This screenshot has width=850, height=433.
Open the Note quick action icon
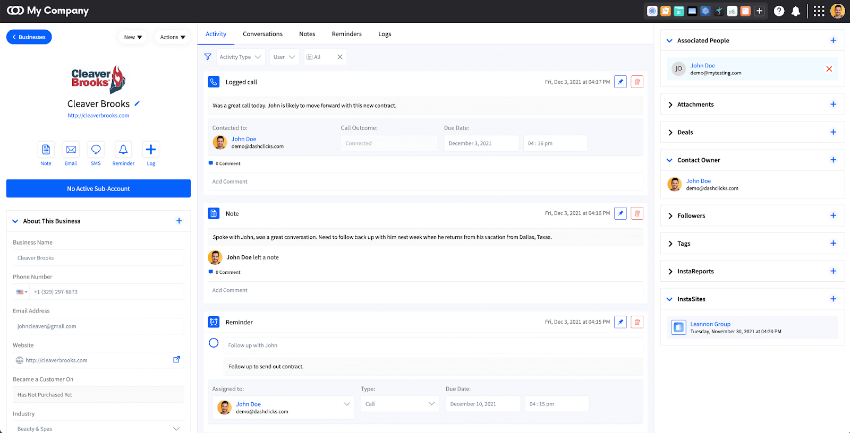[x=46, y=150]
